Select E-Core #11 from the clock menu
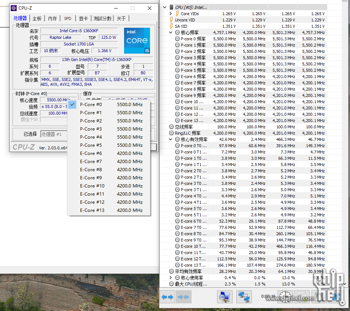Viewport: 350px width, 311px height. [109, 194]
